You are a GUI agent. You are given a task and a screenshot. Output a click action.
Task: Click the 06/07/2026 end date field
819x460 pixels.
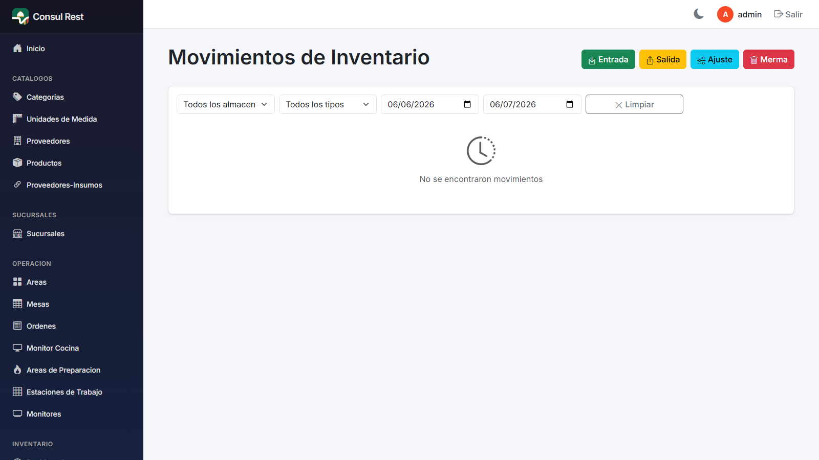(532, 104)
